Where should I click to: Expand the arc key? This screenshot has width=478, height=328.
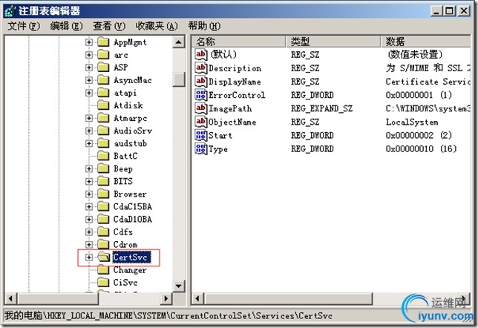click(x=89, y=55)
